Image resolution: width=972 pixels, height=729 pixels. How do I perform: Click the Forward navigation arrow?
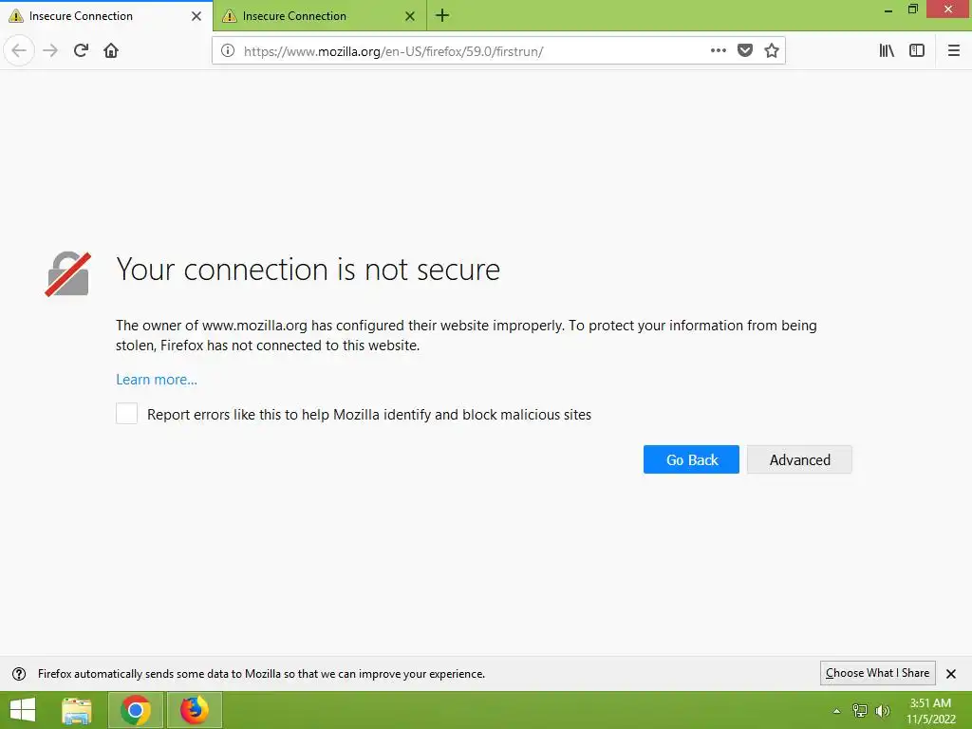pyautogui.click(x=50, y=51)
